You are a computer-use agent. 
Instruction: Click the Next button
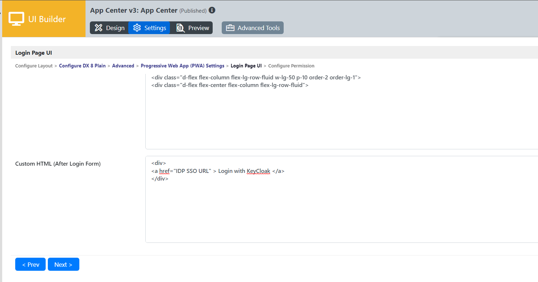(x=63, y=265)
